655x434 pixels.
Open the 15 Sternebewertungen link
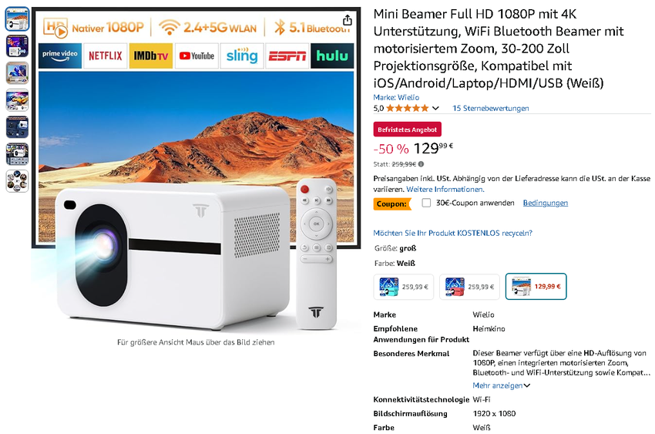pos(490,108)
